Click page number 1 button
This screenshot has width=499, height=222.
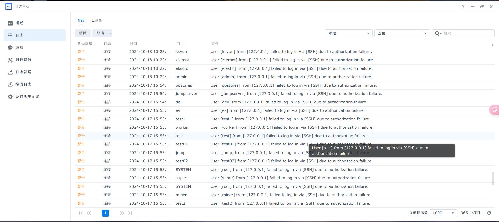tap(105, 213)
